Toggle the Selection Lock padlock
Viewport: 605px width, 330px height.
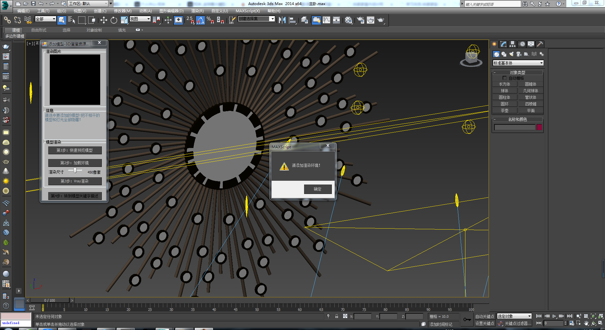(337, 316)
